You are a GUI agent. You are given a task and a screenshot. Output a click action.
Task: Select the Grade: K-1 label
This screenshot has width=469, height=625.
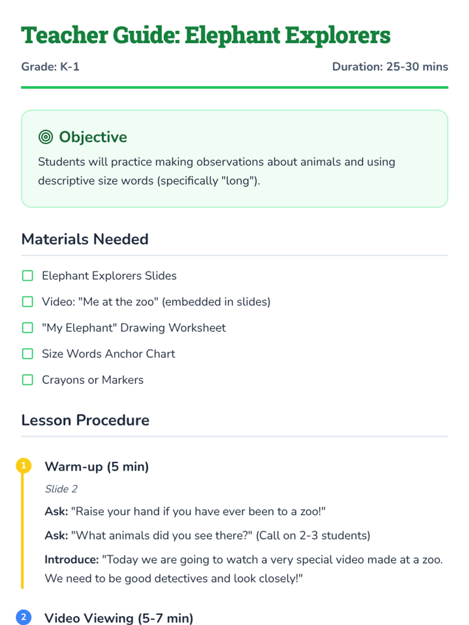(50, 67)
